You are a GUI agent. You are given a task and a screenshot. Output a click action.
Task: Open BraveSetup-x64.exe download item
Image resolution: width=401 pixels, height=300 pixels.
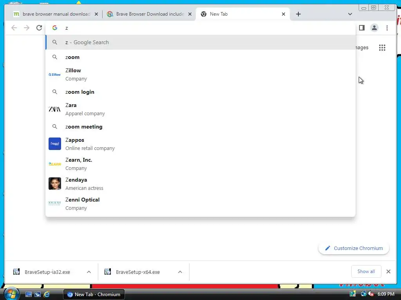[138, 272]
